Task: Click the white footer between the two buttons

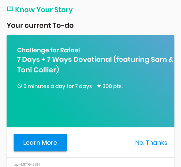Action: (100, 143)
